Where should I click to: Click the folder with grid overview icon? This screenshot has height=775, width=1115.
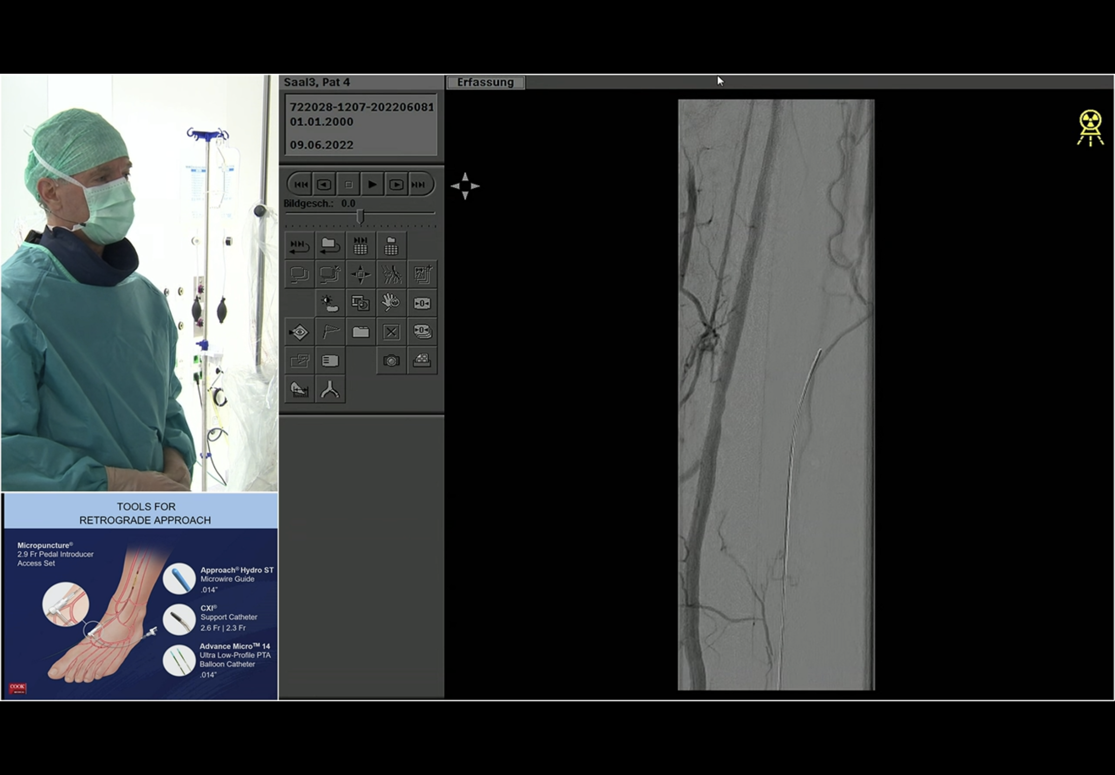391,246
